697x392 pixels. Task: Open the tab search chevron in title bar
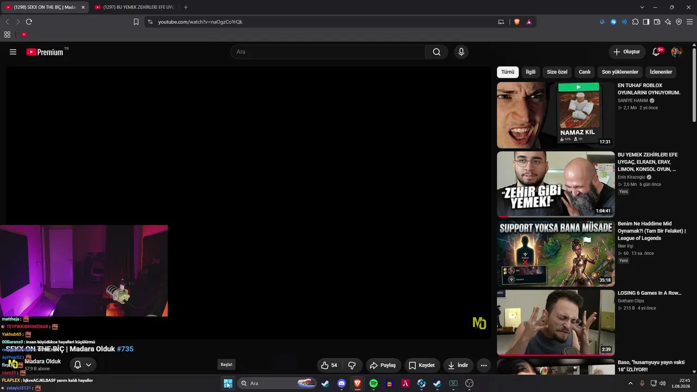click(642, 7)
